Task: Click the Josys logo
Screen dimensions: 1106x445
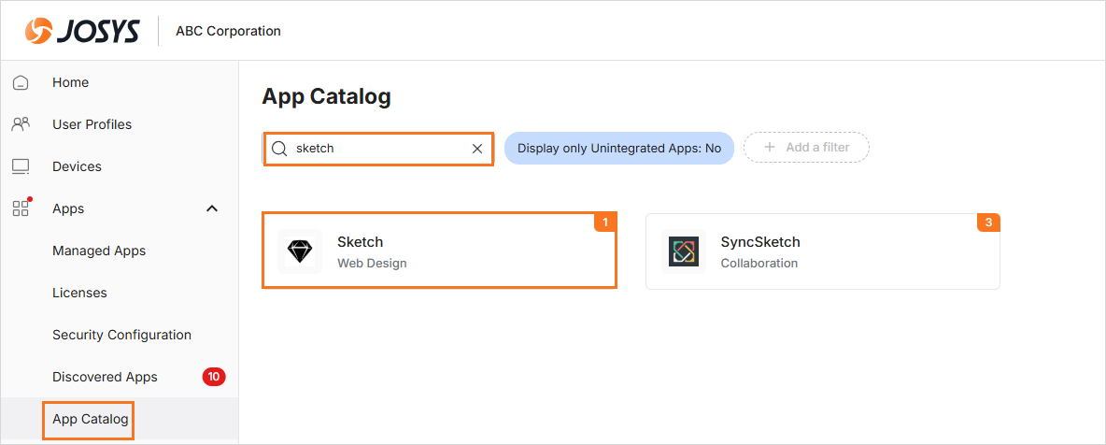Action: 82,31
